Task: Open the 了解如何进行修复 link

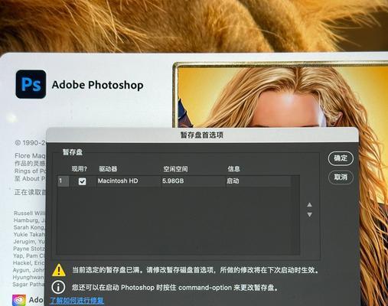Action: pos(77,301)
